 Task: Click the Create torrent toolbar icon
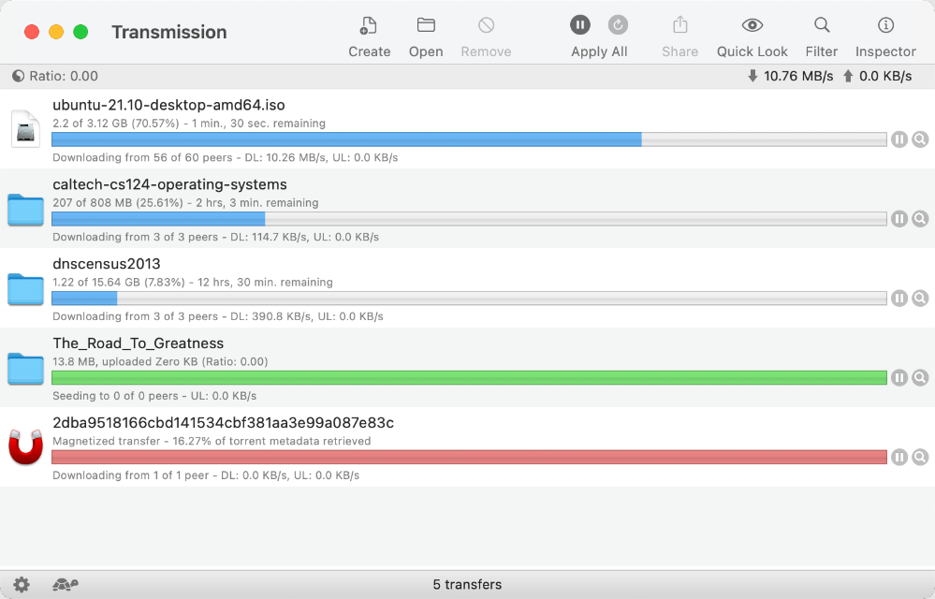coord(369,25)
